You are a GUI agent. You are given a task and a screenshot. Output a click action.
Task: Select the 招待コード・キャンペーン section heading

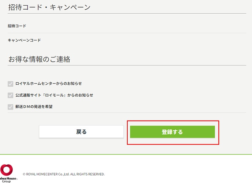[49, 7]
